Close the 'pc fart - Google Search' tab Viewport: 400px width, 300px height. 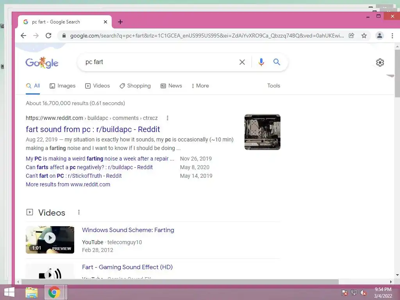point(105,22)
